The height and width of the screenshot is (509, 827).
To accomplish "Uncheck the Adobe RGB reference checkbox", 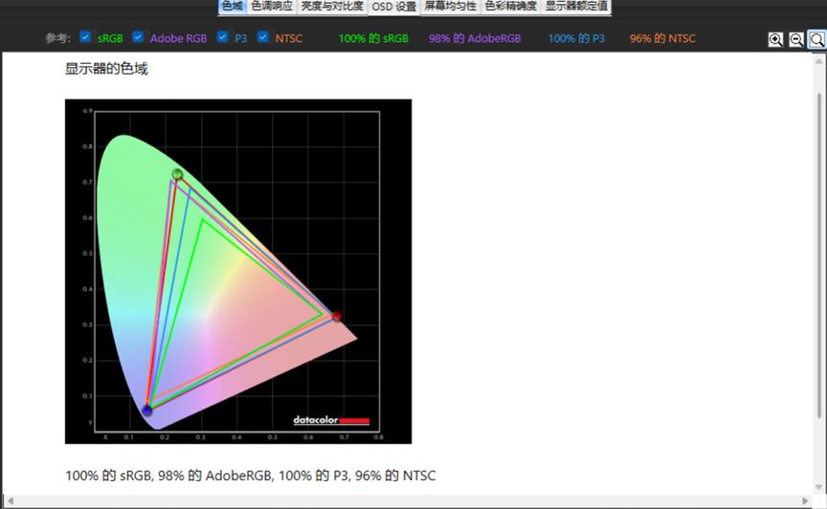I will pos(138,37).
